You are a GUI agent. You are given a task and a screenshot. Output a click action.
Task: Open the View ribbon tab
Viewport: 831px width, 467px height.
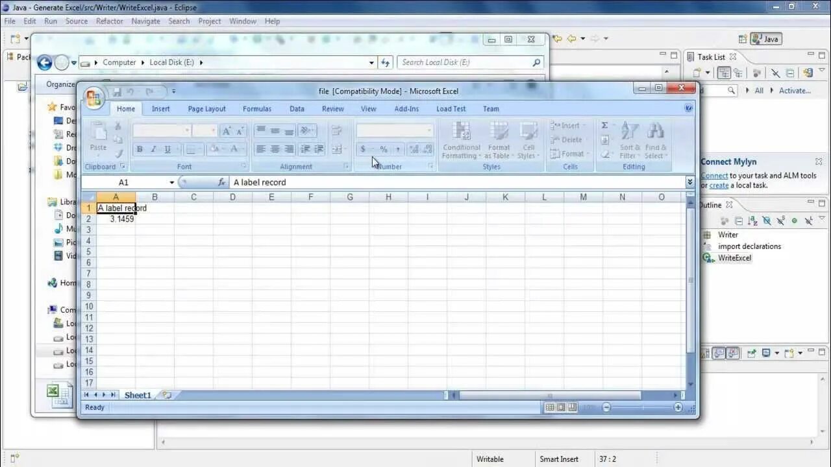[x=369, y=109]
